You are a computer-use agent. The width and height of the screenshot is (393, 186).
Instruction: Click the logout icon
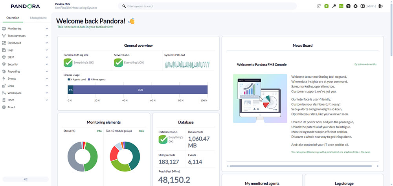[x=381, y=6]
